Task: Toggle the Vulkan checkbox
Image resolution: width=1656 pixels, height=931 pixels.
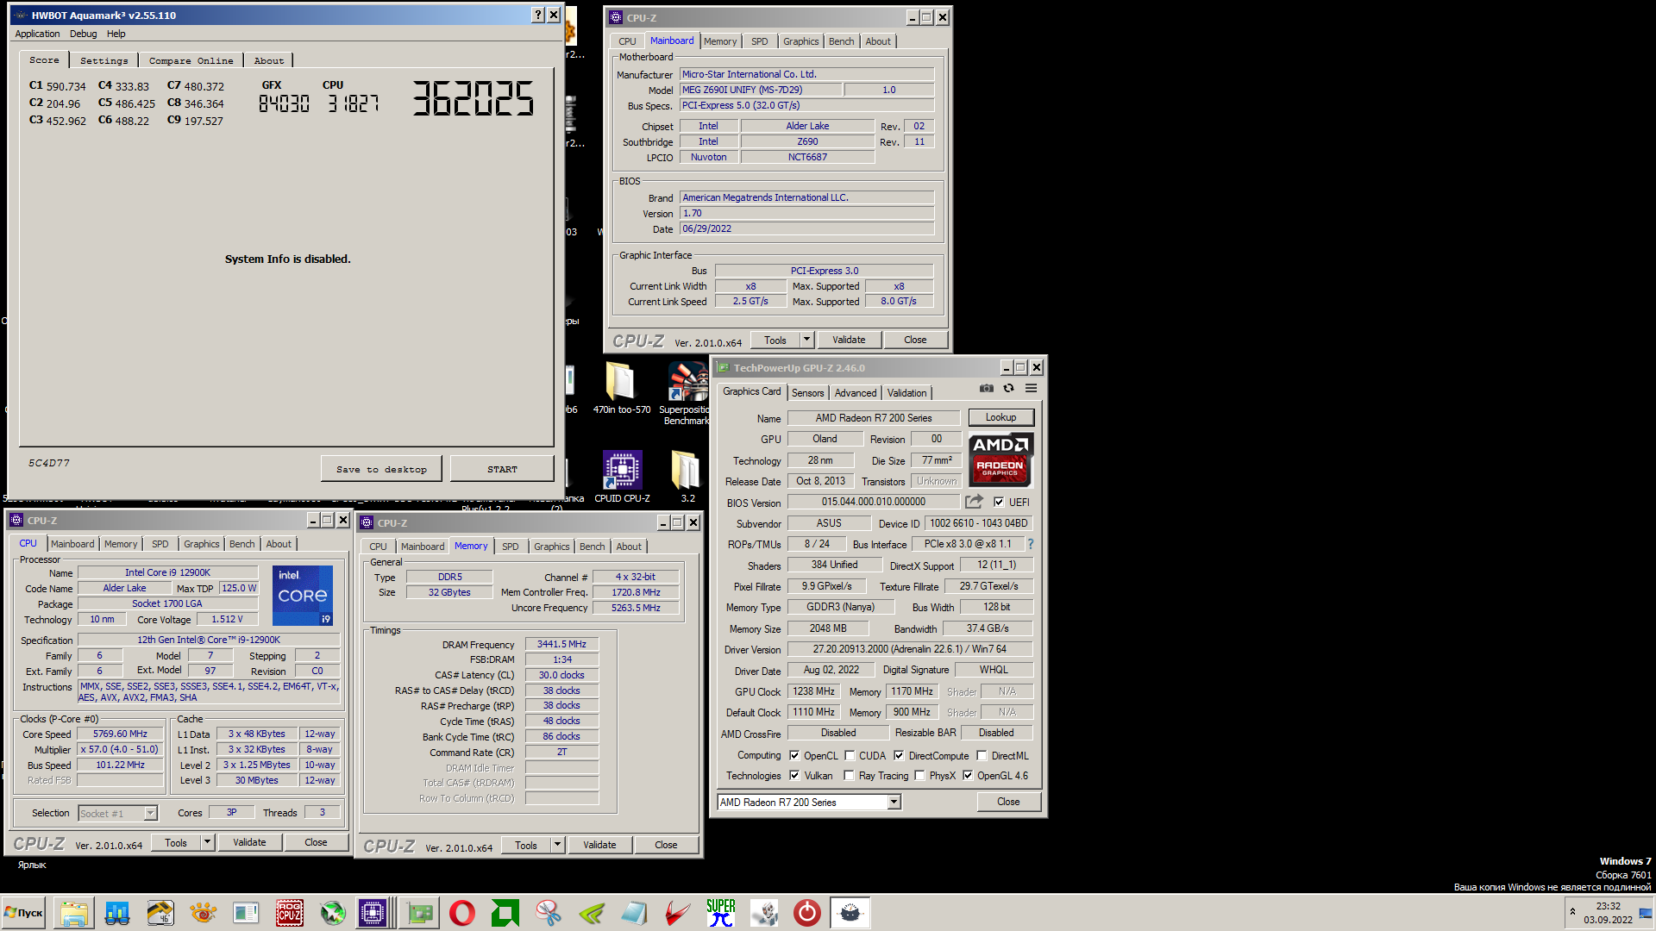Action: 794,775
